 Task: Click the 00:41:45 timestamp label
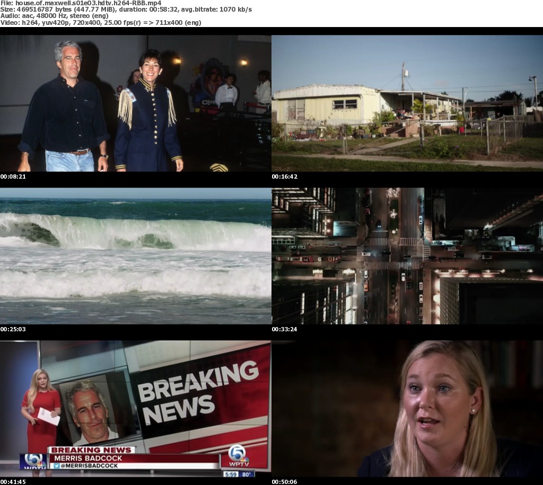[13, 481]
